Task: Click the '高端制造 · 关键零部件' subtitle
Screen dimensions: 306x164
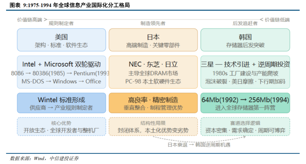Action: pyautogui.click(x=153, y=45)
